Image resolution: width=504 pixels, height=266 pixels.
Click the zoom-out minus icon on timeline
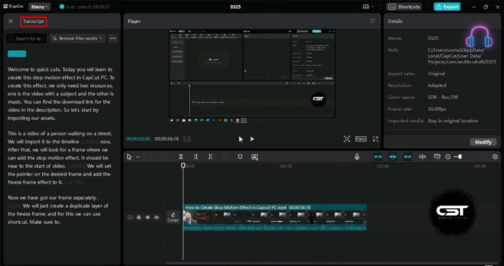click(x=448, y=157)
